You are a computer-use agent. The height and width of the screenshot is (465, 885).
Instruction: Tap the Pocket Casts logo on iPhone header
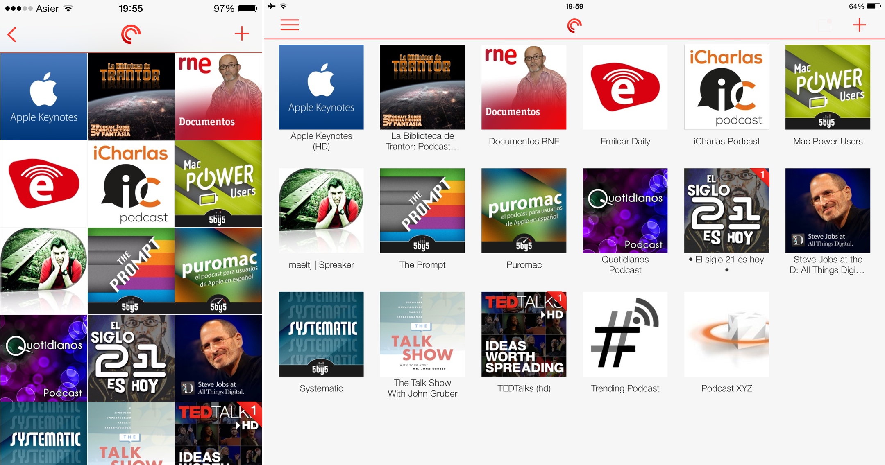tap(131, 34)
